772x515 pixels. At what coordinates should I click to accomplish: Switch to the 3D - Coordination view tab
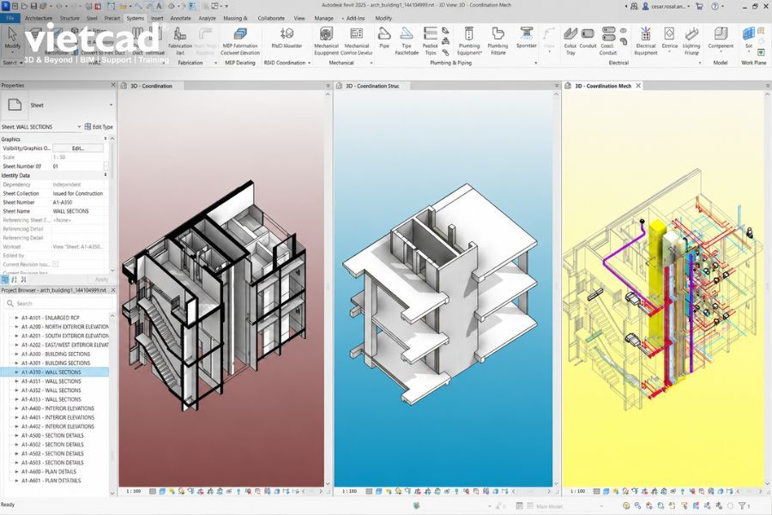152,86
